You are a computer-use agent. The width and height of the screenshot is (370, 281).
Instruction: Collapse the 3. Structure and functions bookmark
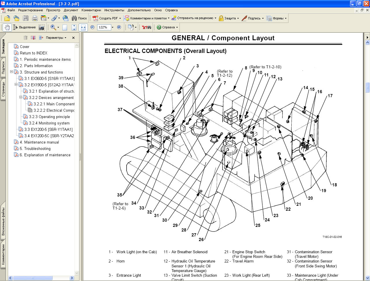point(12,72)
